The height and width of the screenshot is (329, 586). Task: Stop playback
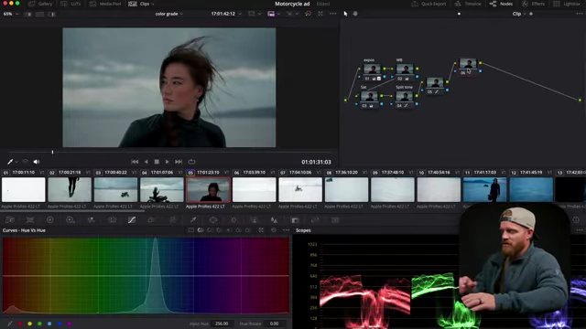click(x=157, y=162)
